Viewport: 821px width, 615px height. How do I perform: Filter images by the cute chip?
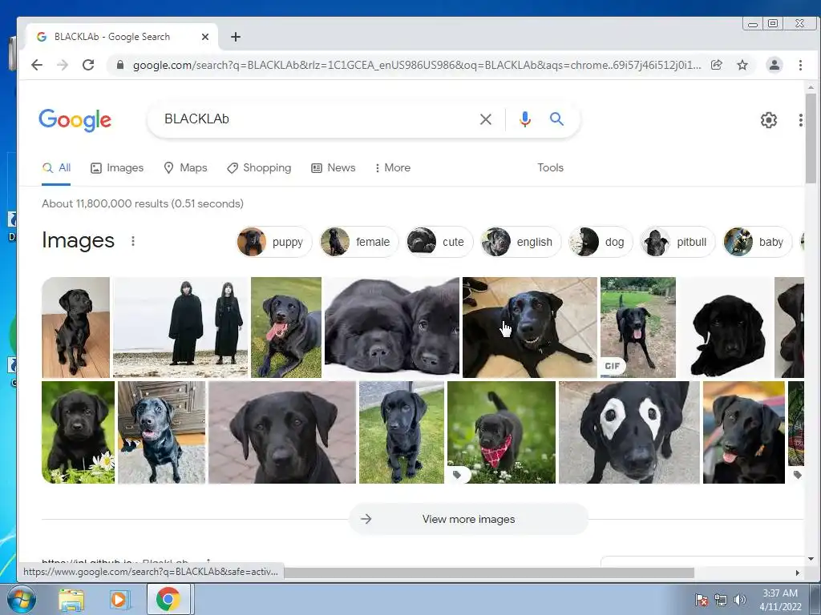[439, 242]
